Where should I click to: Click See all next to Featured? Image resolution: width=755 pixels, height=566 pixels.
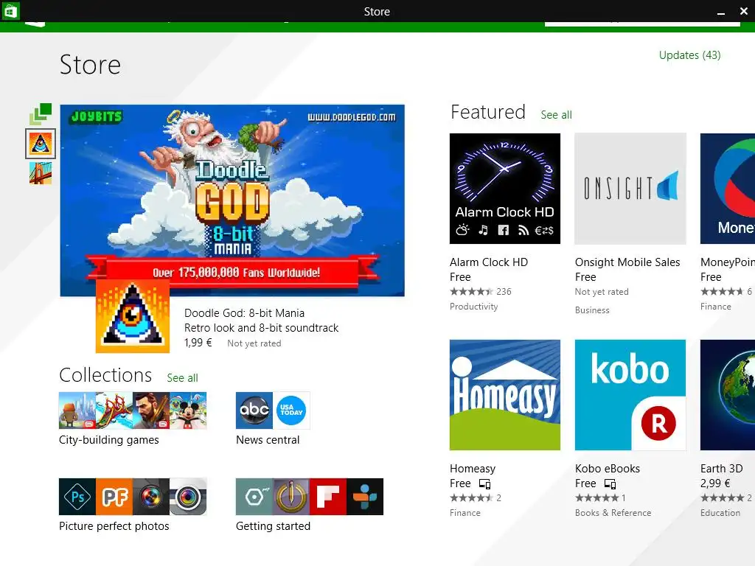click(x=556, y=115)
